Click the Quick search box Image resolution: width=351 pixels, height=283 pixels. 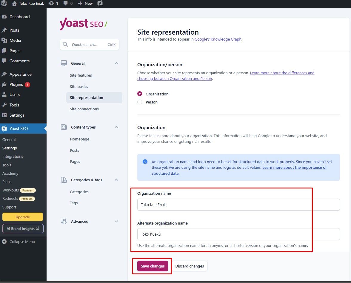[x=90, y=44]
